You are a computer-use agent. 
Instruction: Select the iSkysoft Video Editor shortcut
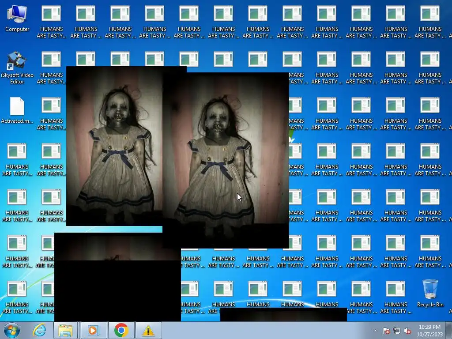click(17, 68)
